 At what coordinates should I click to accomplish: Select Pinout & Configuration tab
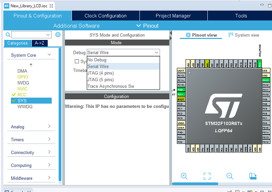click(37, 16)
